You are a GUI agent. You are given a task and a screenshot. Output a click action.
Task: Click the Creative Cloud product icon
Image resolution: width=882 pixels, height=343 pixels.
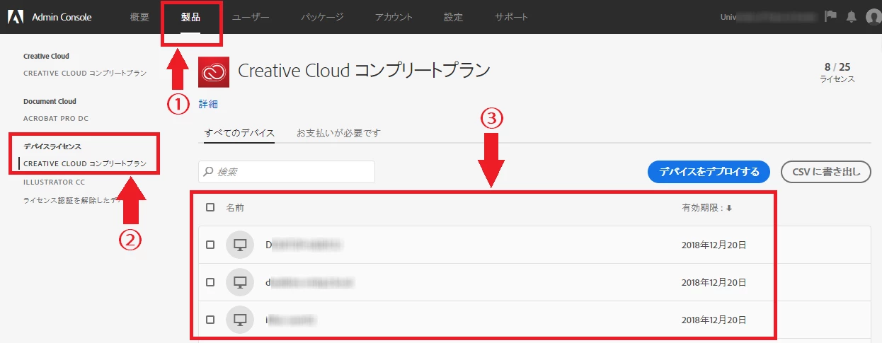click(213, 71)
